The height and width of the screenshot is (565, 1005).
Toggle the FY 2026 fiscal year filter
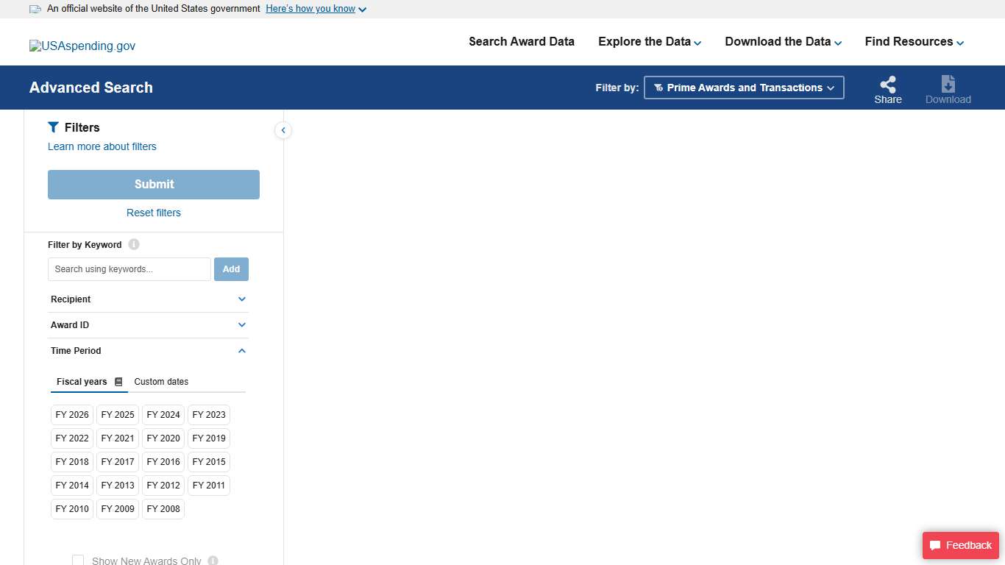[x=71, y=414]
